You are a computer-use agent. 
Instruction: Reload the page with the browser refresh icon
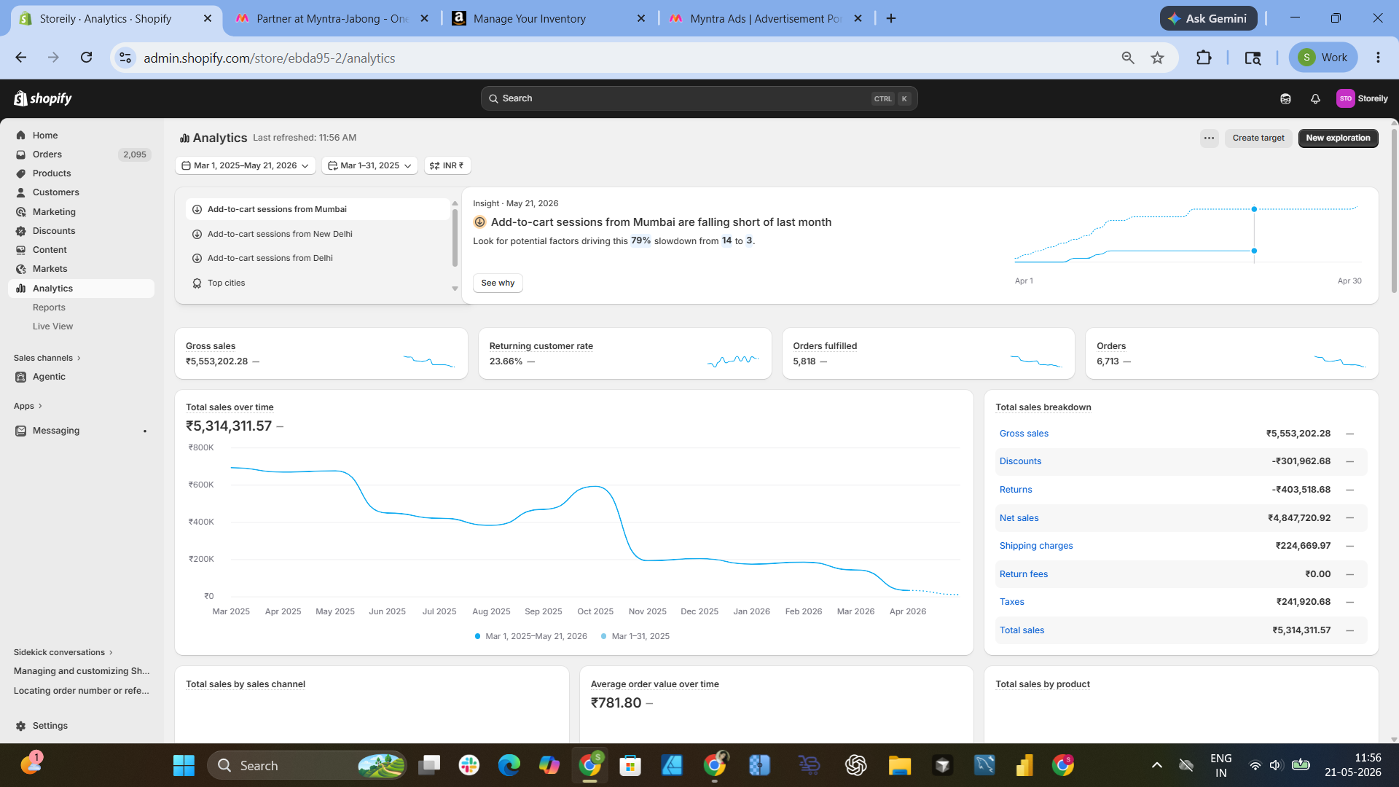click(x=86, y=58)
